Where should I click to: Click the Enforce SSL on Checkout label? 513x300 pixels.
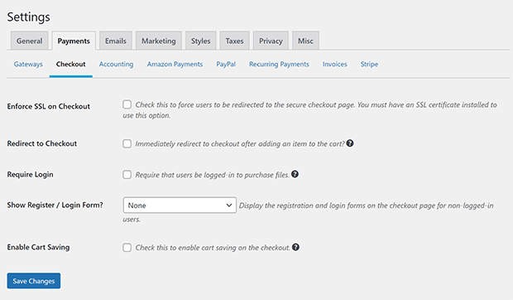point(49,106)
